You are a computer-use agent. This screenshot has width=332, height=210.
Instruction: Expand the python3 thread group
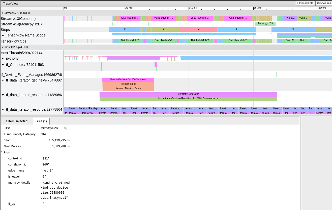click(x=3, y=58)
